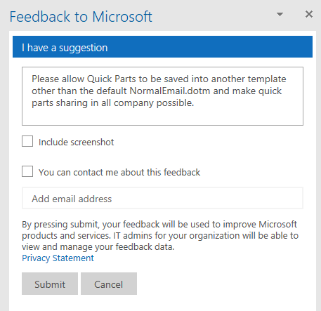Click the 'By pressing submit' disclaimer paragraph
This screenshot has height=311, width=321.
pos(160,236)
